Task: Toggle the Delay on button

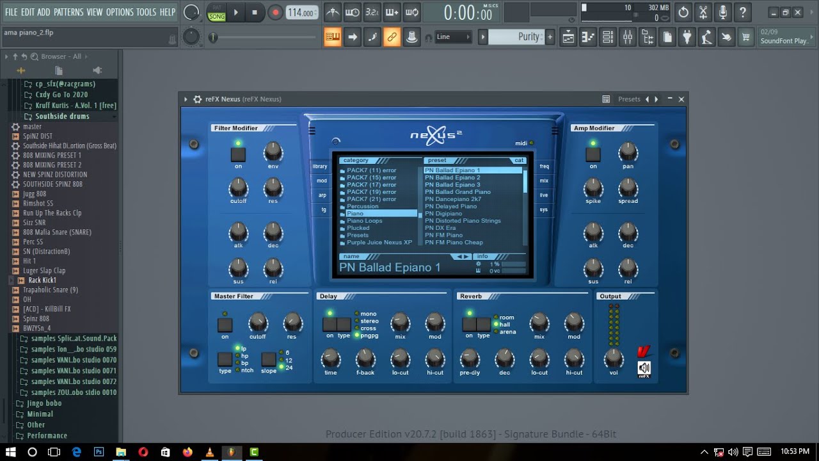Action: 330,324
